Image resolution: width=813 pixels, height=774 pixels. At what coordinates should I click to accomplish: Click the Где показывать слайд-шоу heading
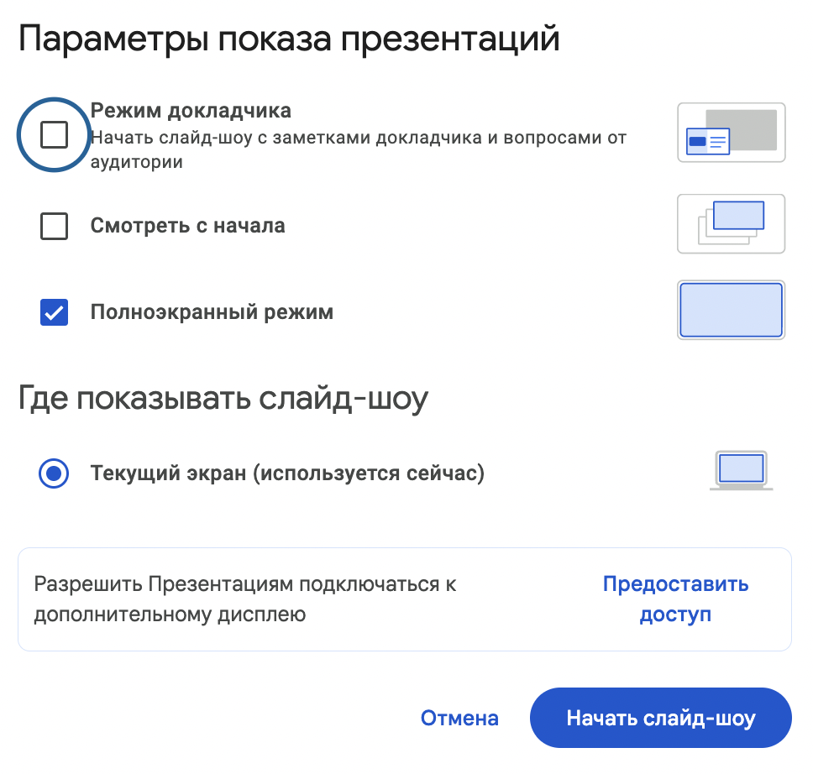coord(223,398)
